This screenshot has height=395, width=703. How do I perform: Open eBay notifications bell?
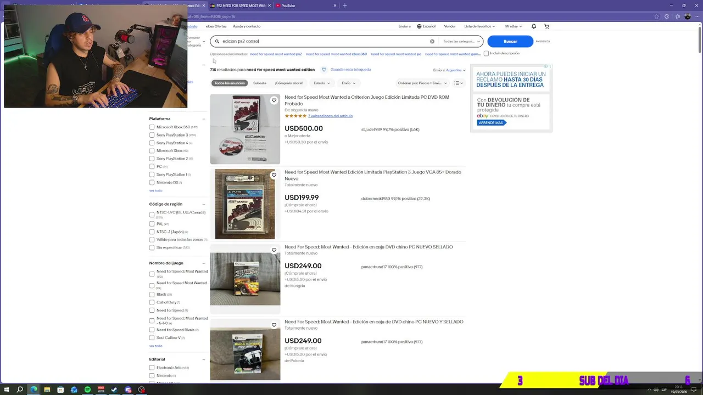[x=534, y=26]
